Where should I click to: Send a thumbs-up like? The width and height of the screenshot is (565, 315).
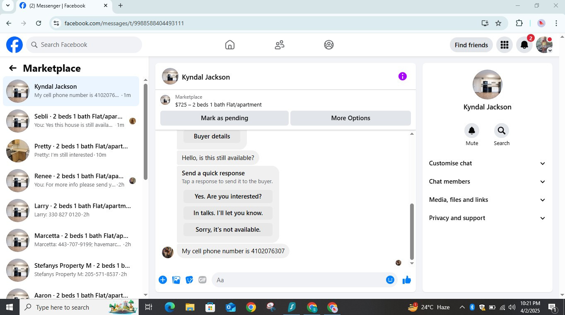click(407, 280)
